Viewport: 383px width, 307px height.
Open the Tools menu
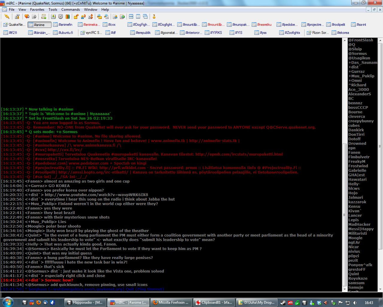tap(53, 10)
